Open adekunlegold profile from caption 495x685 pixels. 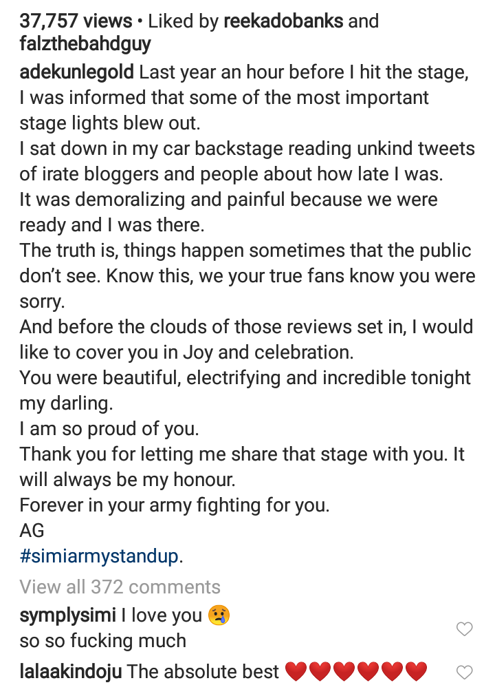coord(78,73)
